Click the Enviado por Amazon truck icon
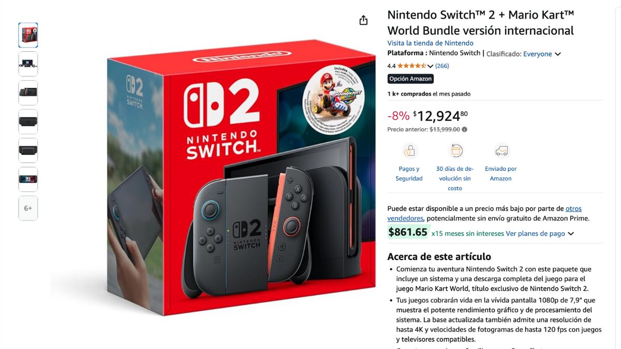Viewport: 621px width, 349px height. pos(501,151)
